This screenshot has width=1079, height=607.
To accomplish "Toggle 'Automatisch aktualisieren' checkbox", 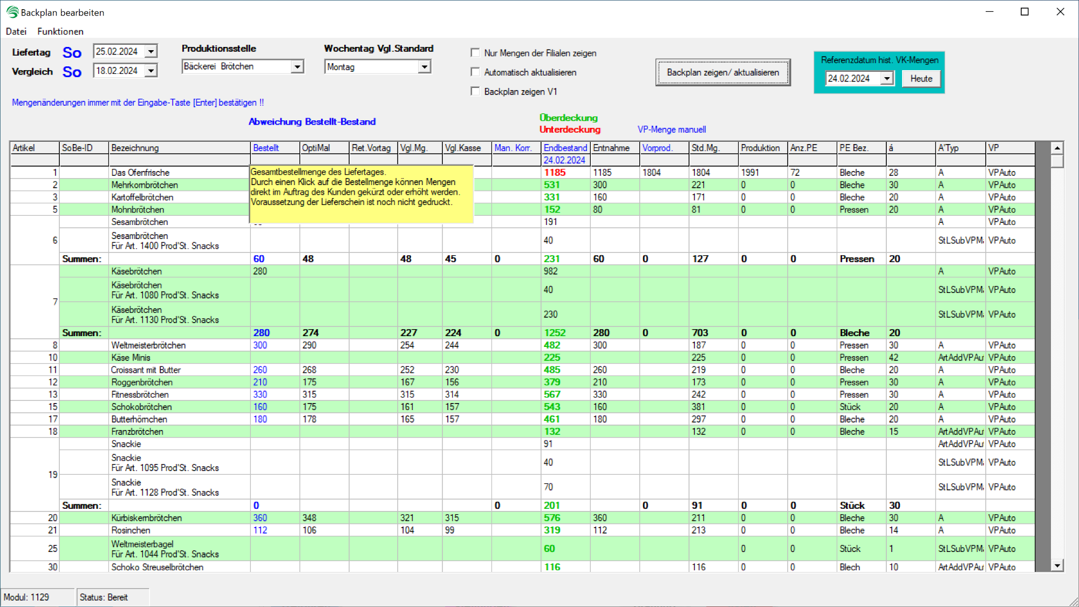I will coord(475,72).
